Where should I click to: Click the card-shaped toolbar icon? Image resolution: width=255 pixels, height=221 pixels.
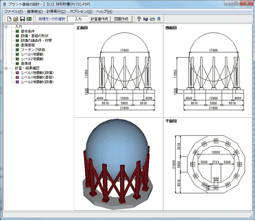pos(152,19)
